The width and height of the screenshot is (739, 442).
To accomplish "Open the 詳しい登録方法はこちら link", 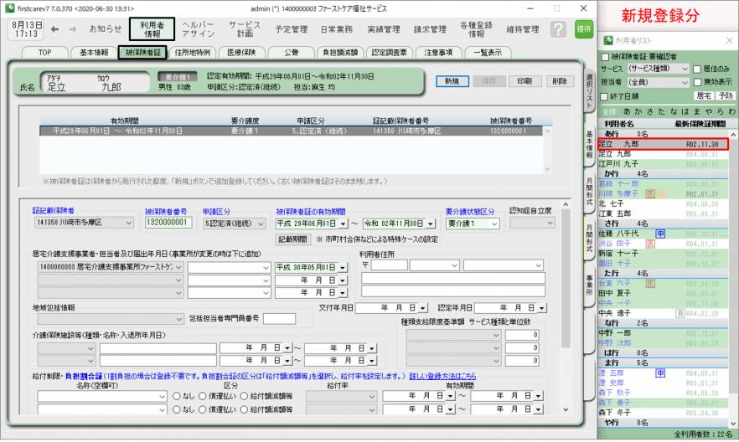I will tap(442, 377).
